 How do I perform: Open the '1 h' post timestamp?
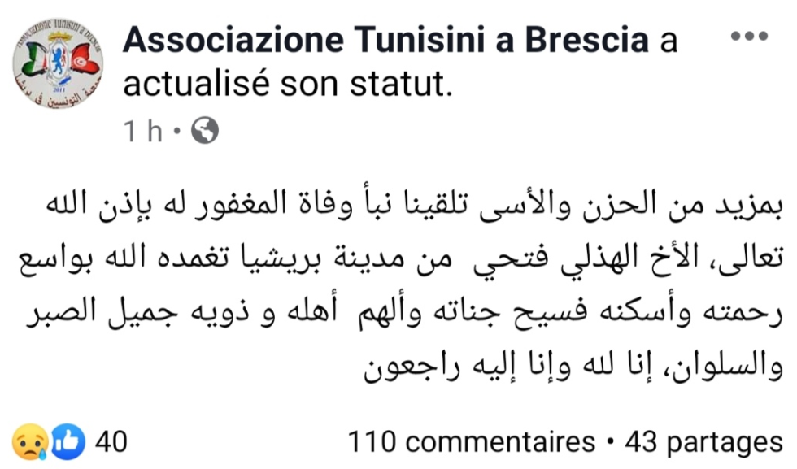(142, 131)
